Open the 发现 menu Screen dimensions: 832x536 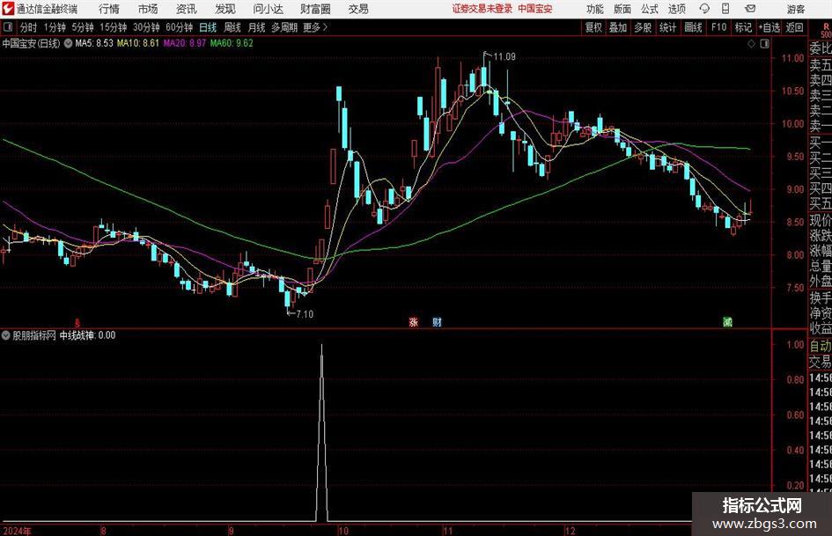(225, 9)
